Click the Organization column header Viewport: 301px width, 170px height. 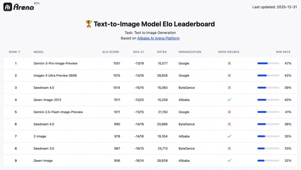tap(190, 52)
